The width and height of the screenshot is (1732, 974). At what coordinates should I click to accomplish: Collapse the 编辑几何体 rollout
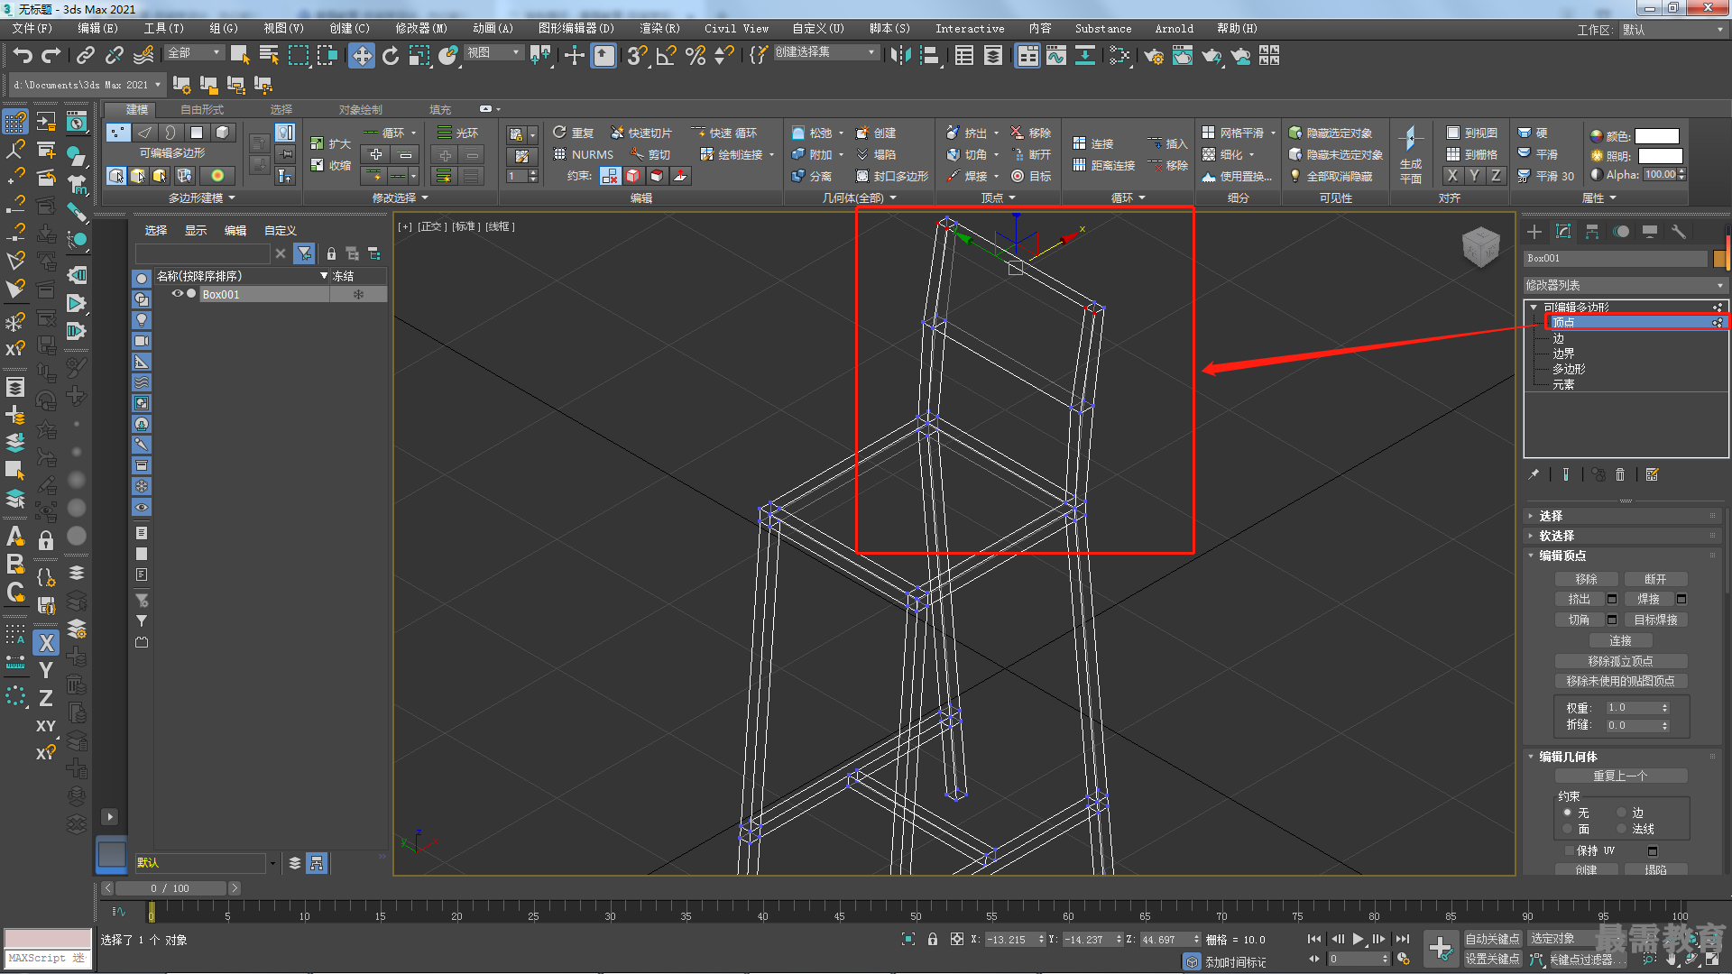click(x=1624, y=757)
